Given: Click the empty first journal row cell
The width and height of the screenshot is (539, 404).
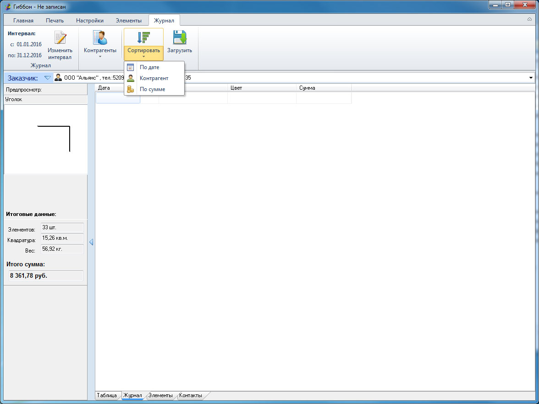Looking at the screenshot, I should tap(117, 98).
